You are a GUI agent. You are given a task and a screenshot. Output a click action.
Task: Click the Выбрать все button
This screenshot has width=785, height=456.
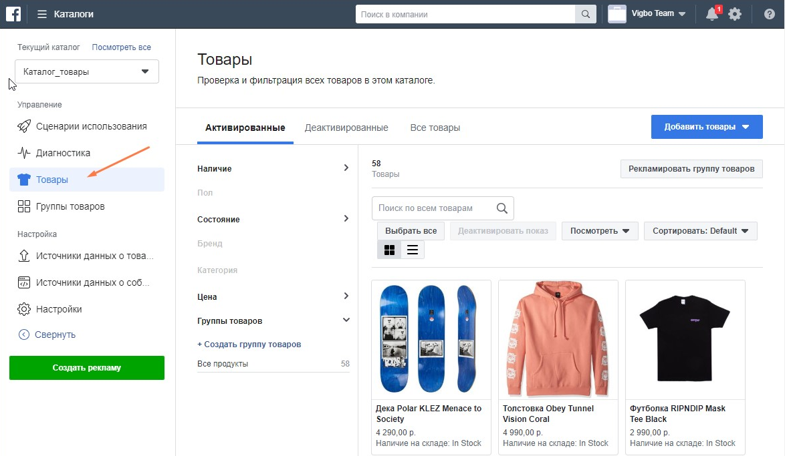click(411, 231)
